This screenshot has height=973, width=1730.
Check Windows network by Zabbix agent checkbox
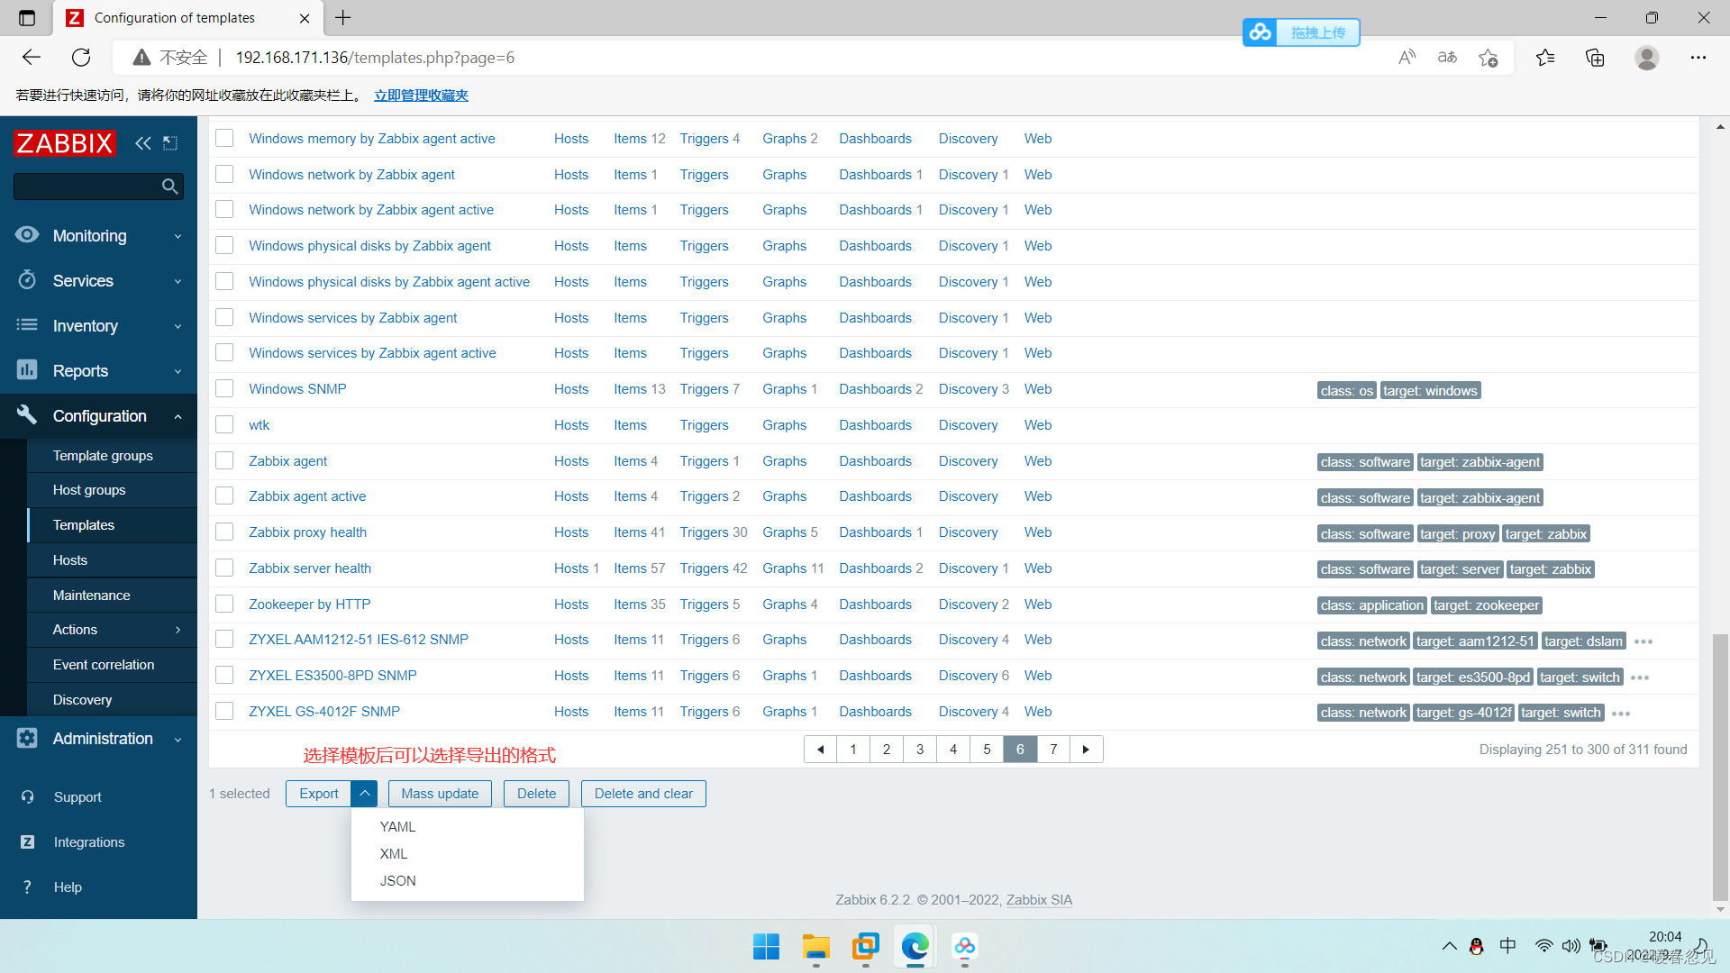[x=224, y=174]
